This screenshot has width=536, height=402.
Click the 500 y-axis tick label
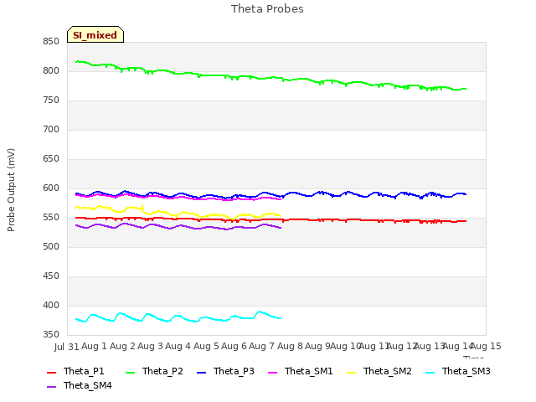(x=51, y=247)
